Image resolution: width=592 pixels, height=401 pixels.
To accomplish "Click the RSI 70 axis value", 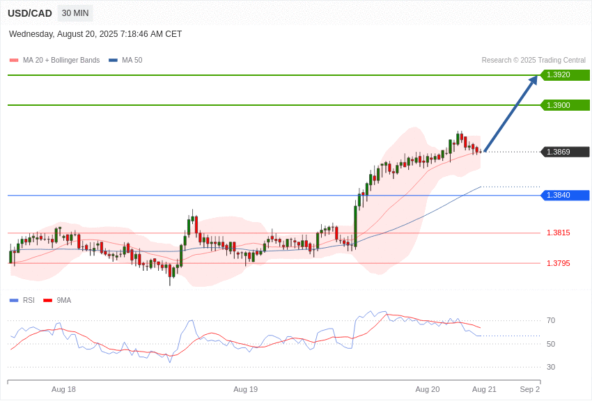I will [x=551, y=321].
